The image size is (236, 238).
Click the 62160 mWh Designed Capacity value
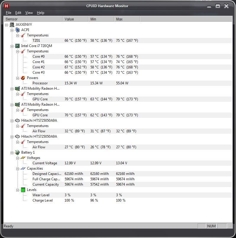74,174
